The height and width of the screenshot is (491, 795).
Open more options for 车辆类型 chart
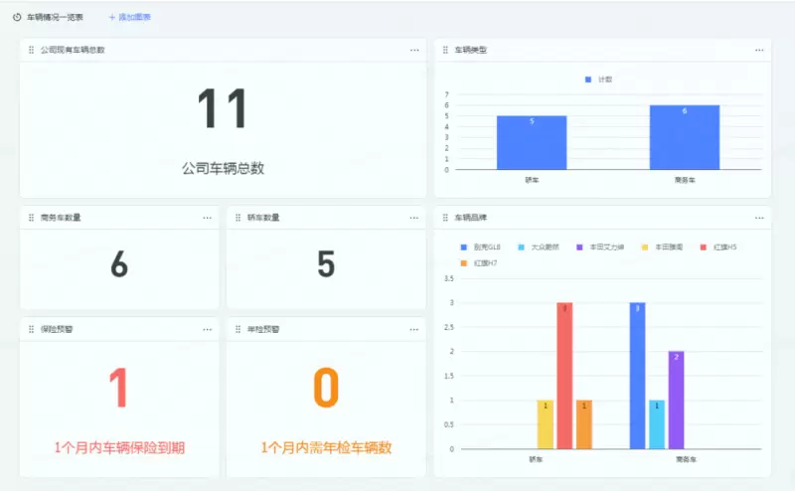coord(759,50)
